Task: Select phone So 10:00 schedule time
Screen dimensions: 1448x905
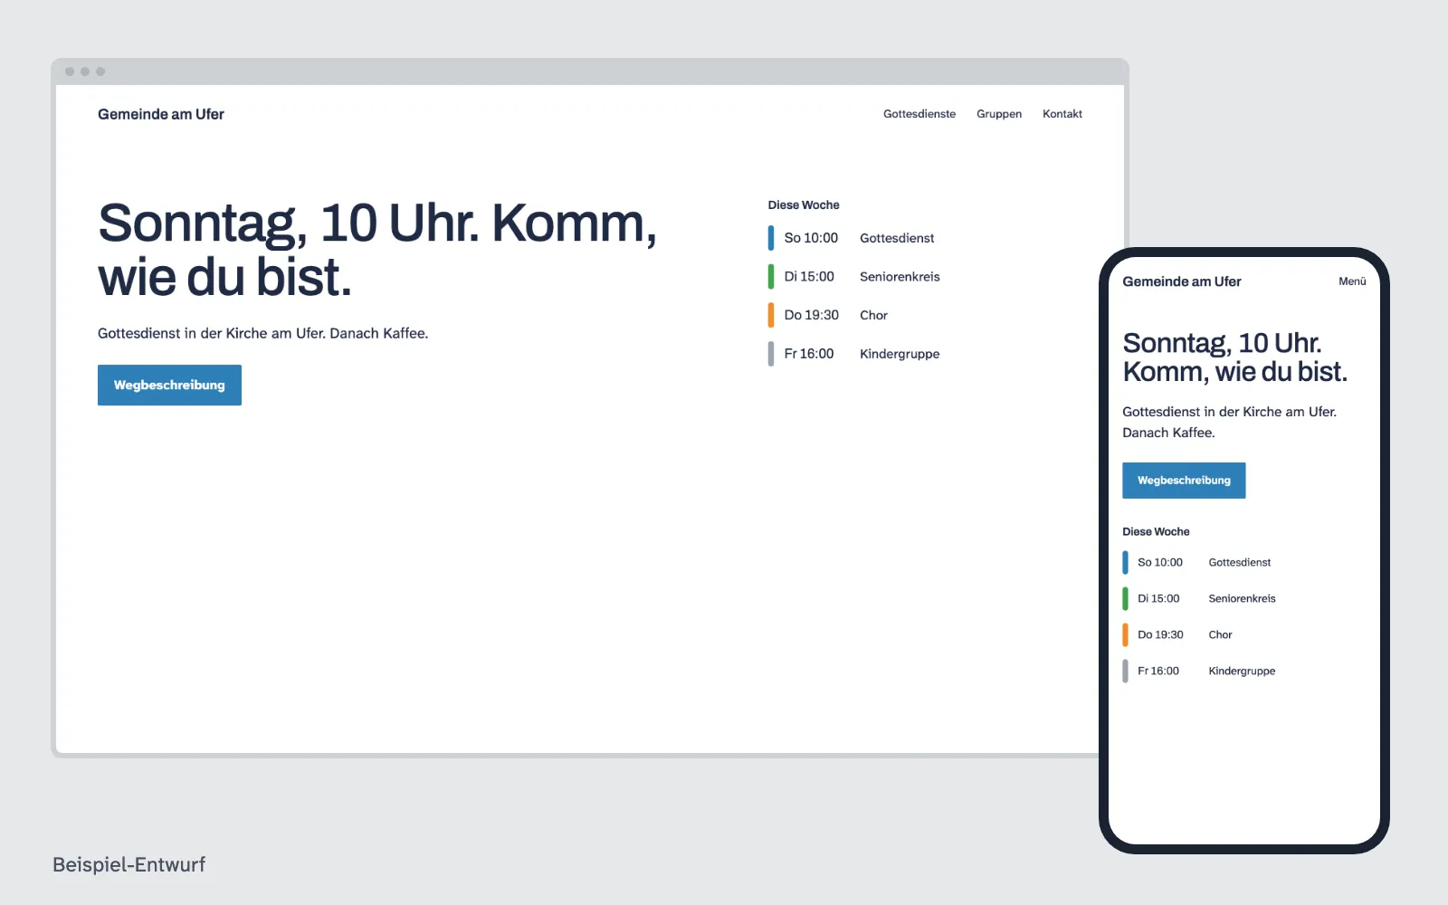Action: point(1160,562)
